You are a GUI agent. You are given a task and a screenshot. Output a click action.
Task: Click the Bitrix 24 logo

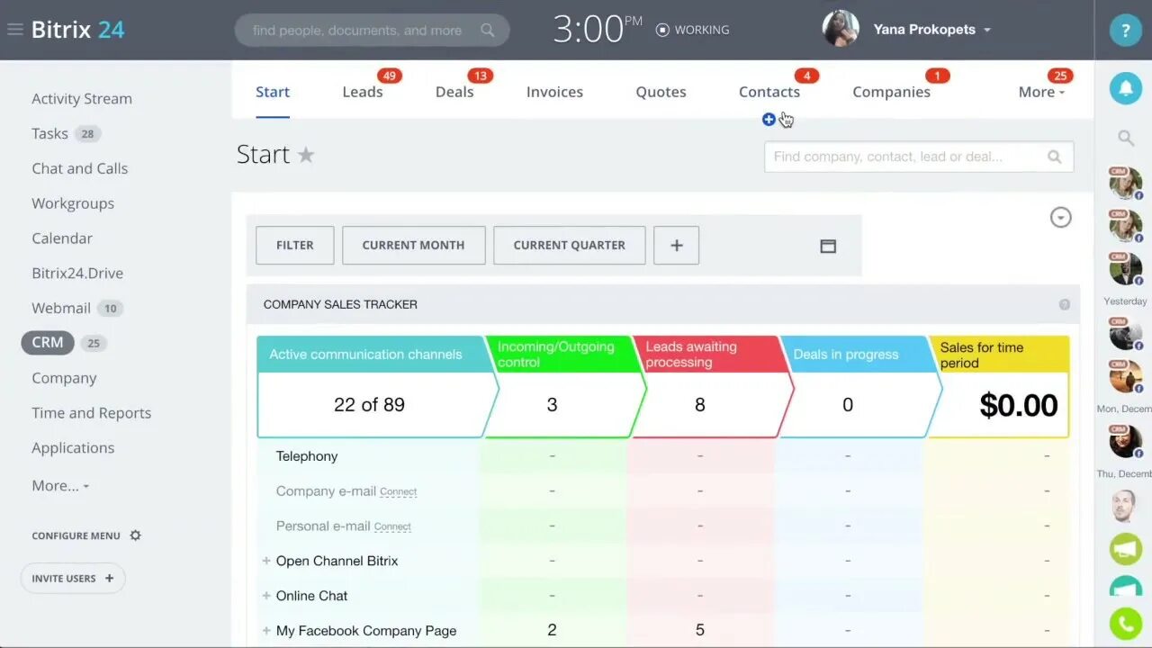pyautogui.click(x=78, y=30)
